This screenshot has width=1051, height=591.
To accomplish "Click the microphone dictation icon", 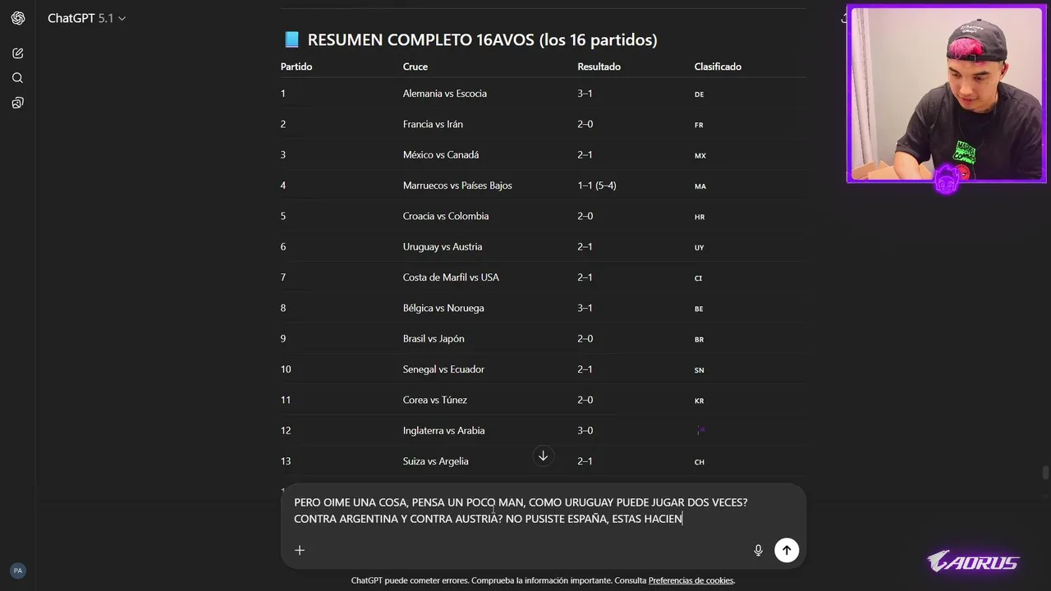I will coord(759,550).
